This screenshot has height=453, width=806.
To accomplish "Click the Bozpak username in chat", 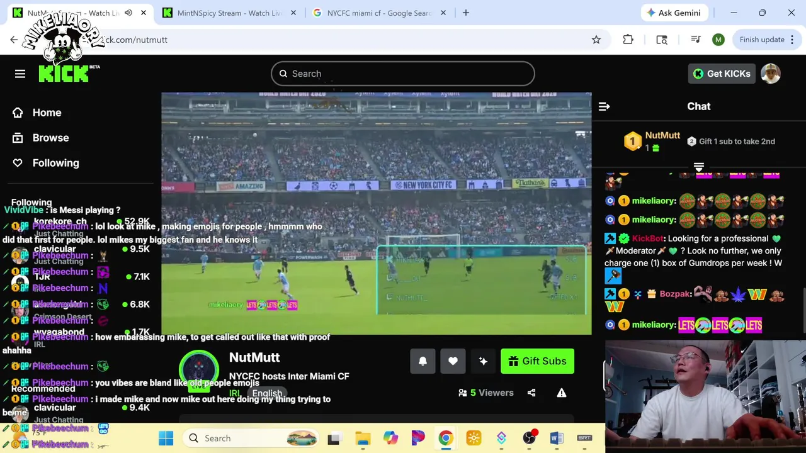I will [x=674, y=294].
